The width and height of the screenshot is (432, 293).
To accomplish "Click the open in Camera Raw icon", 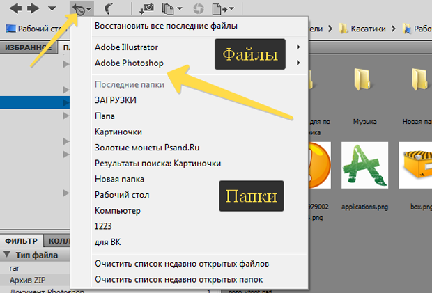I will 199,9.
